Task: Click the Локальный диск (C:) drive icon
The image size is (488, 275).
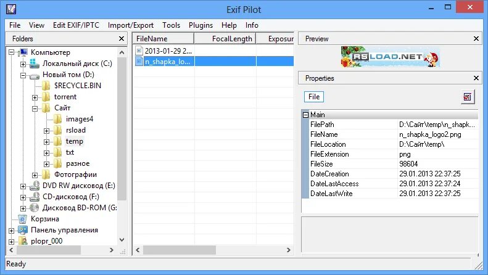Action: pyautogui.click(x=34, y=64)
